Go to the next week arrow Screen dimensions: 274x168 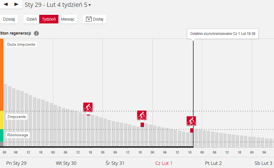[x=16, y=4]
